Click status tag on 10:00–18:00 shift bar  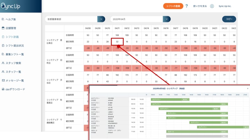(216, 109)
